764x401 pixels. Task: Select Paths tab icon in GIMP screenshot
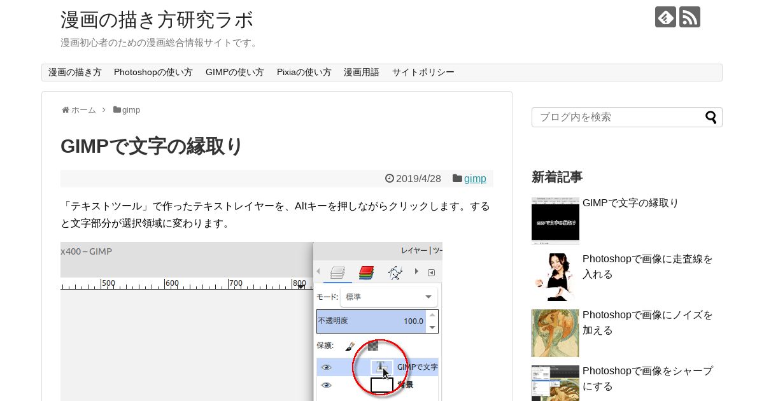click(395, 272)
